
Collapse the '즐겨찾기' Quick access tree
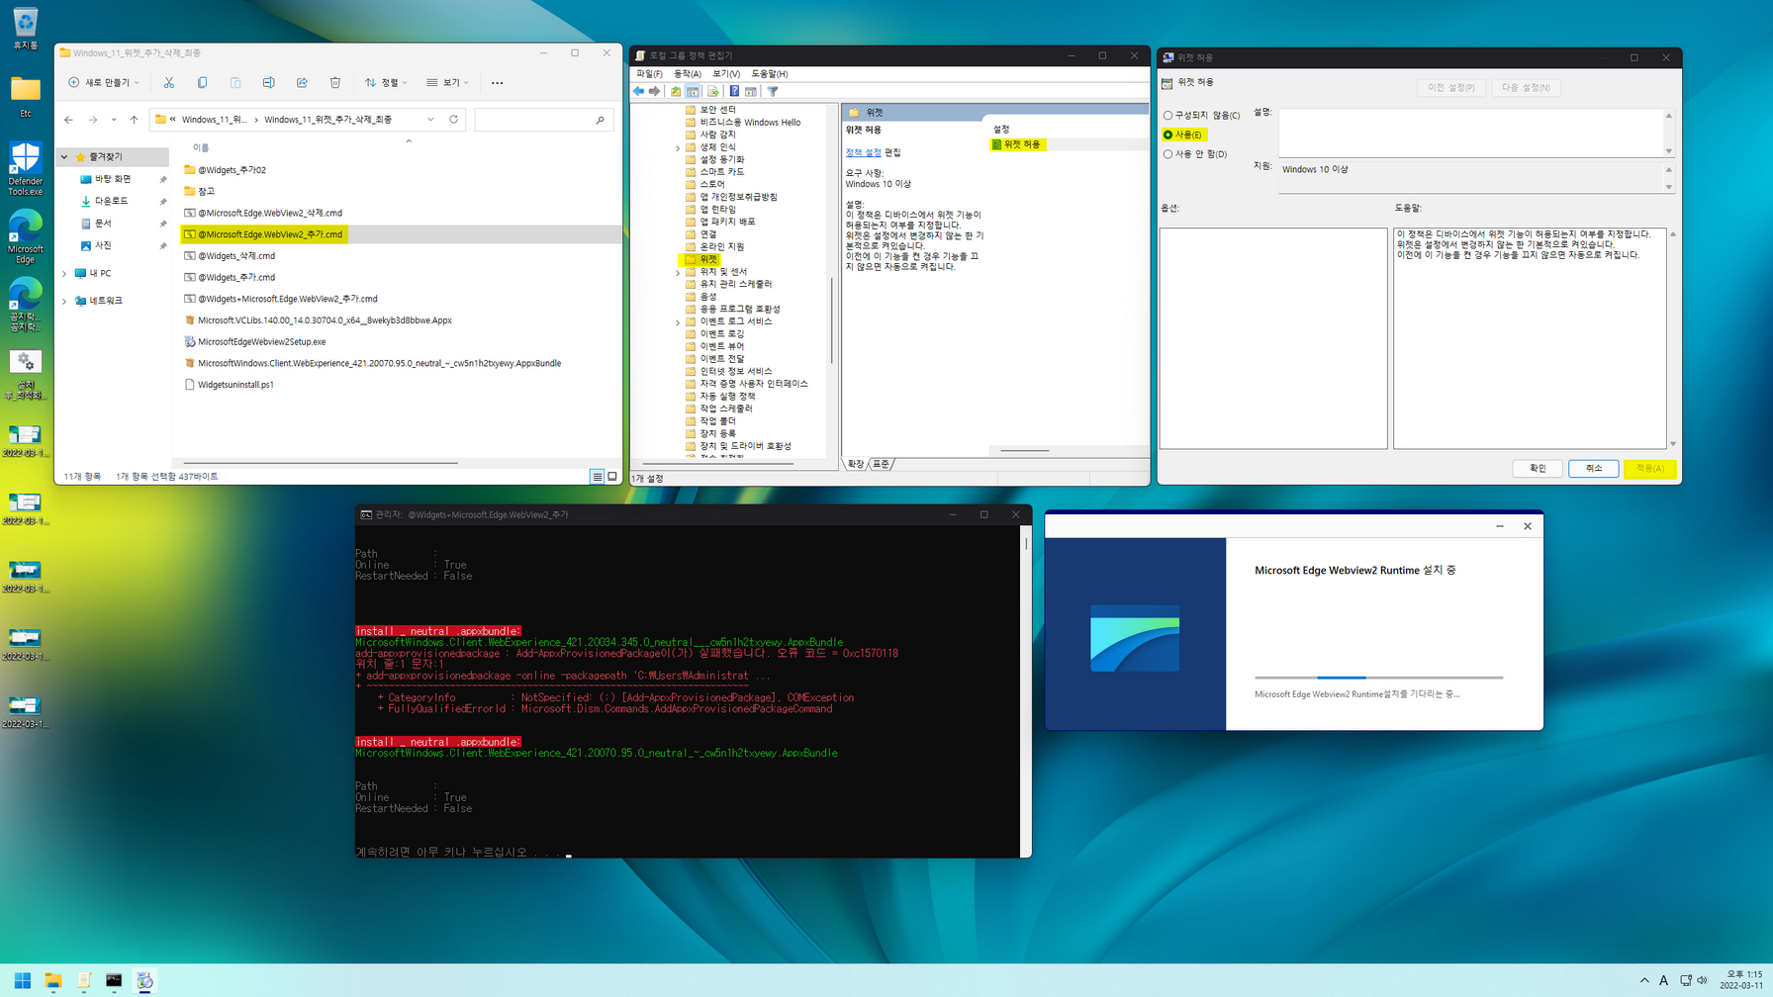click(x=64, y=157)
